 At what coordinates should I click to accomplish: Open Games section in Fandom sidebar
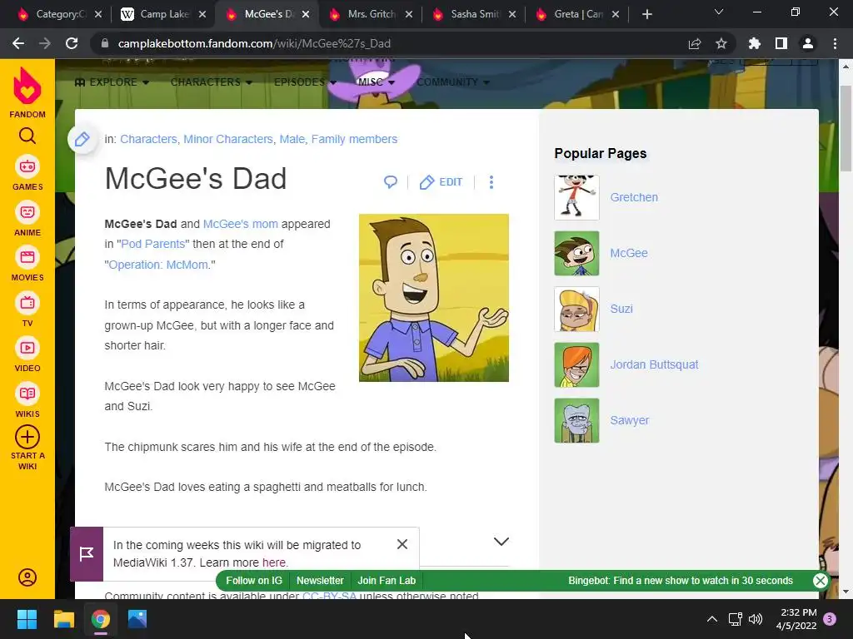pyautogui.click(x=27, y=174)
